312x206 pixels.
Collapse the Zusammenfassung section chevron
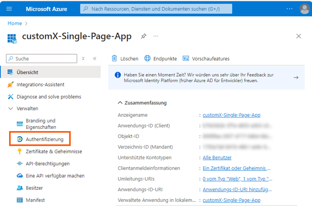(120, 103)
